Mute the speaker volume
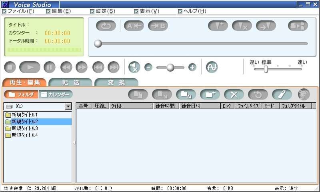This screenshot has height=192, width=320. 134,67
